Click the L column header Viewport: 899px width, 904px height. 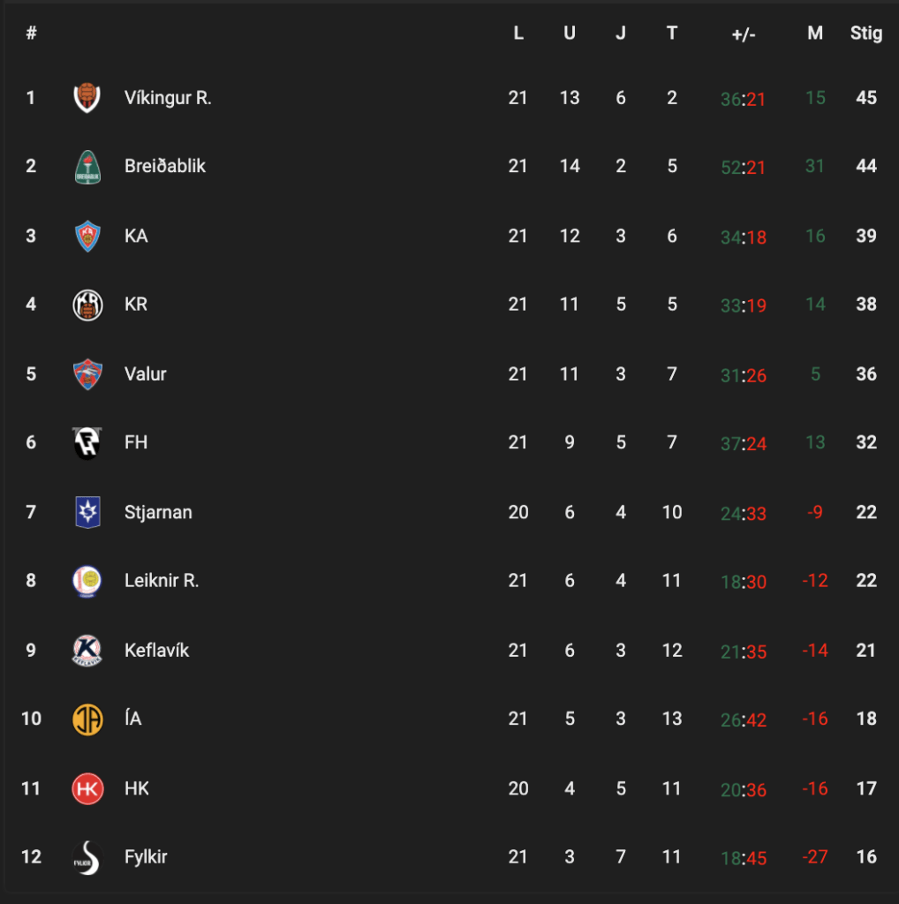[x=518, y=33]
